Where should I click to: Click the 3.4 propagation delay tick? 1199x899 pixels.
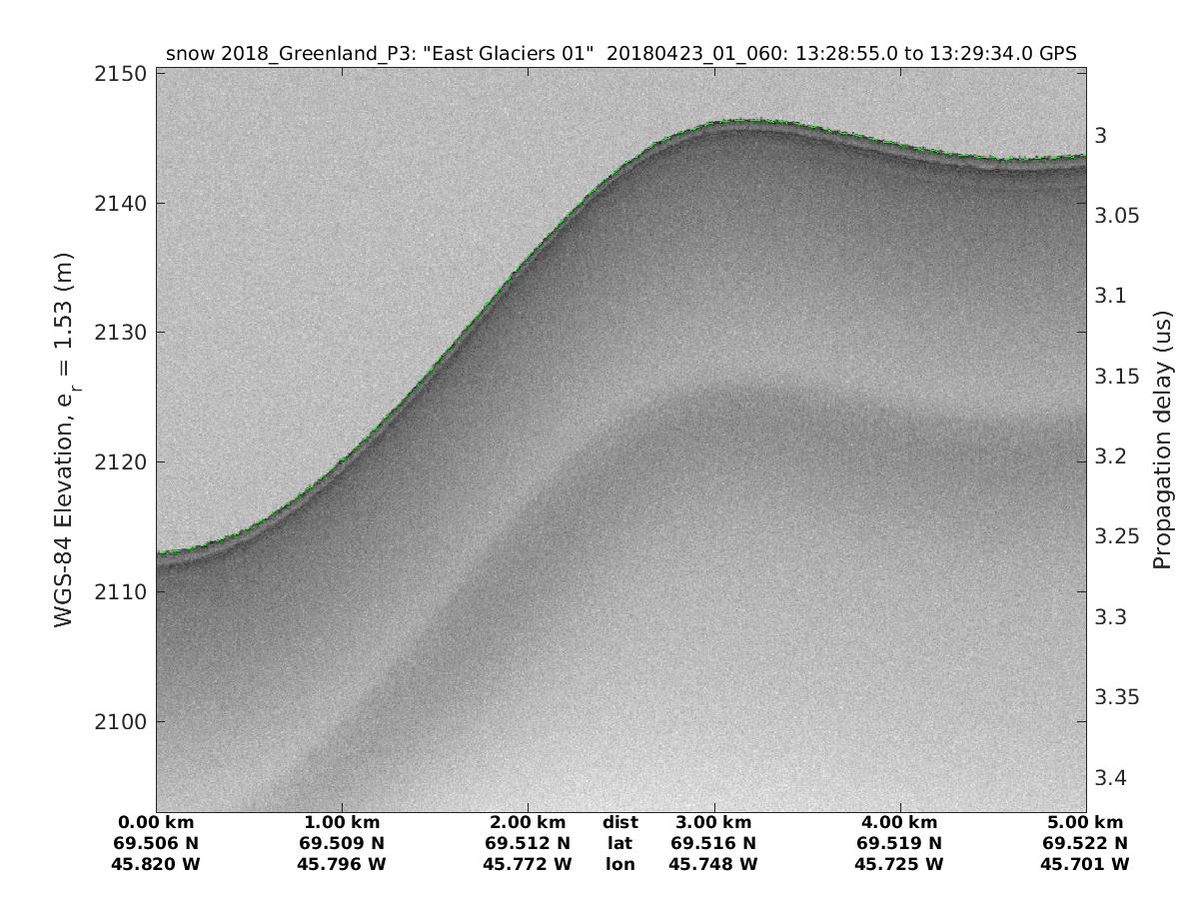click(x=1111, y=777)
